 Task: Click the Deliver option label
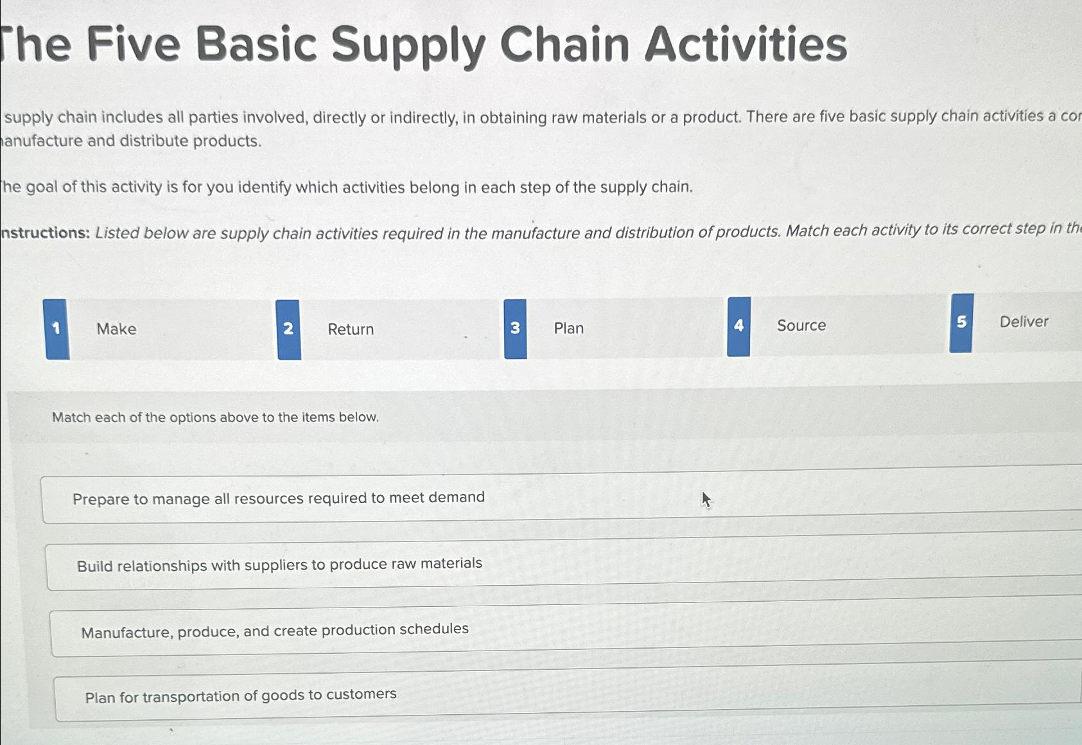pyautogui.click(x=1024, y=322)
